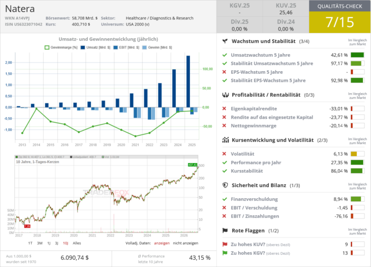The image size is (371, 267).
Task: Click the green check beside Stabilität Umsatzwachstum 5 Jahre
Action: tap(225, 64)
